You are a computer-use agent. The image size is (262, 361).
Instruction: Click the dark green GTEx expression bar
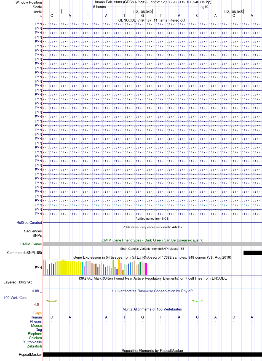pos(140,268)
